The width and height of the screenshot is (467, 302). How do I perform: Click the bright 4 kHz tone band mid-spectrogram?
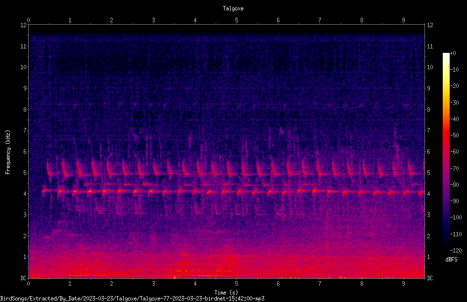(233, 192)
